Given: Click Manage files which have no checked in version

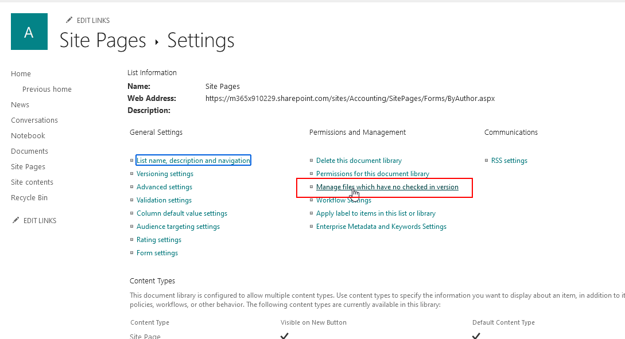Looking at the screenshot, I should point(387,186).
